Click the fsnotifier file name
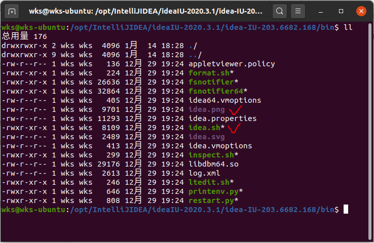The height and width of the screenshot is (243, 374). [211, 82]
